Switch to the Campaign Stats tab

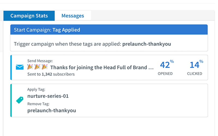pos(29,16)
